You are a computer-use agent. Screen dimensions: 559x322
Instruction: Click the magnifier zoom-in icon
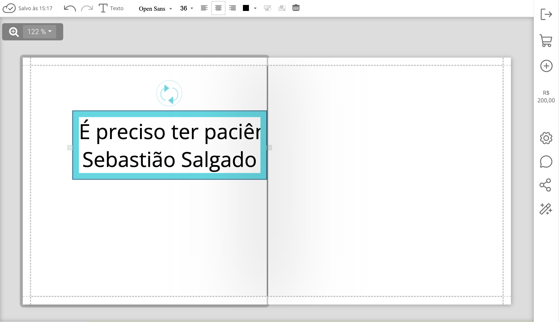14,32
